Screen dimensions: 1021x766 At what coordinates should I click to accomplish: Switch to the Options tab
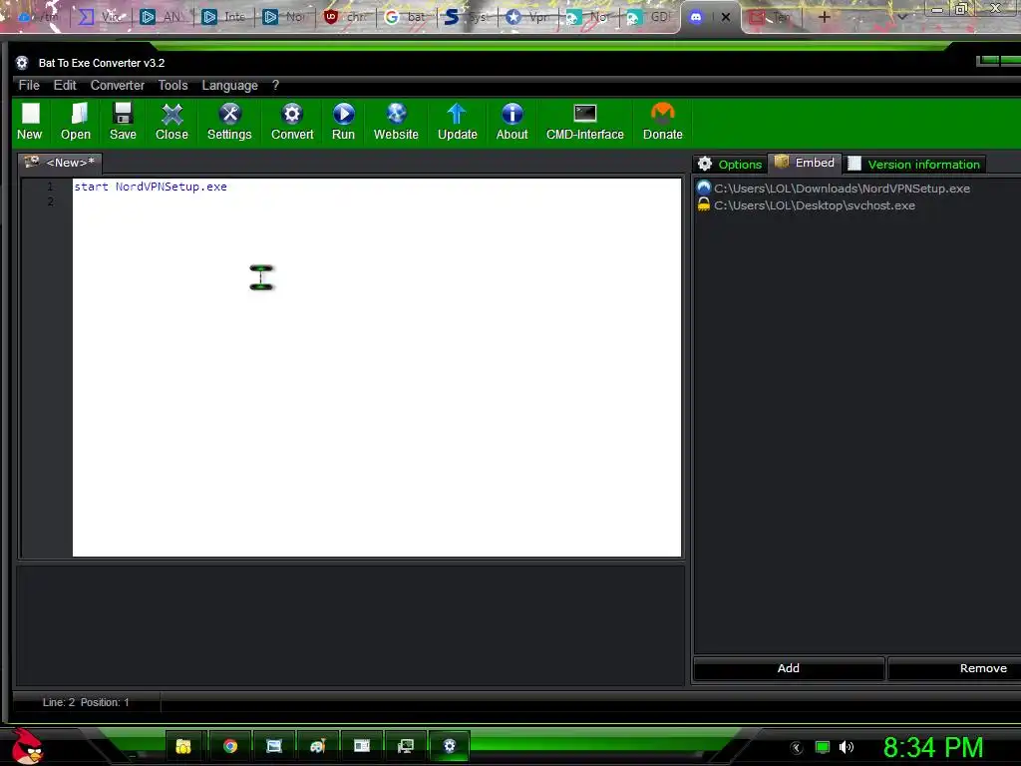730,165
